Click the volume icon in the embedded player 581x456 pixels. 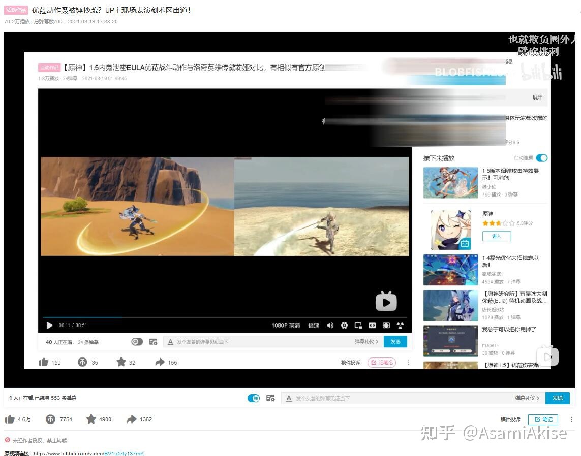click(x=330, y=325)
